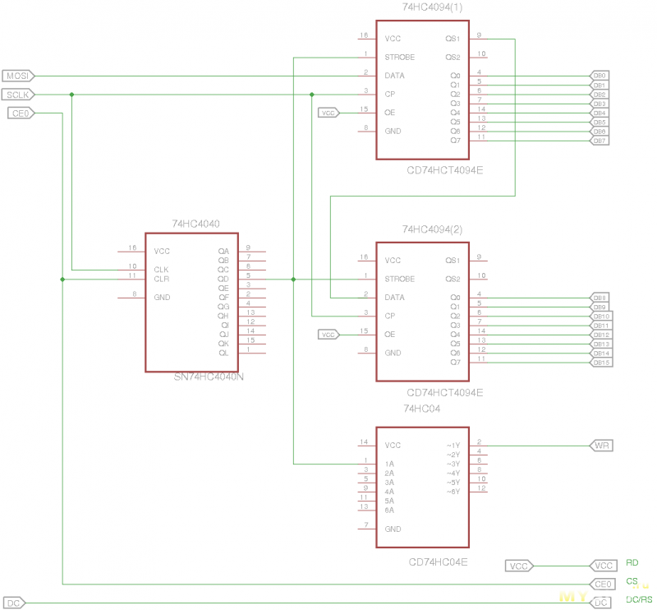Select the STROBE pin label on 74HC4094(2)
The image size is (657, 610).
pyautogui.click(x=400, y=279)
